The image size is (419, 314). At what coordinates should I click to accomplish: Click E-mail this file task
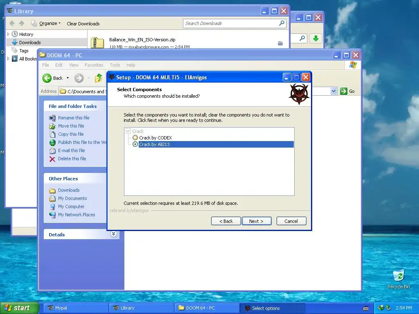pyautogui.click(x=71, y=150)
